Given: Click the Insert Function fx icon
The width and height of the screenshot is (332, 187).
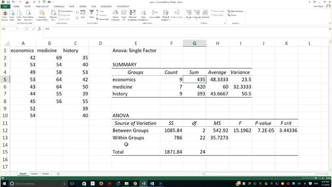Looking at the screenshot, I should point(39,29).
